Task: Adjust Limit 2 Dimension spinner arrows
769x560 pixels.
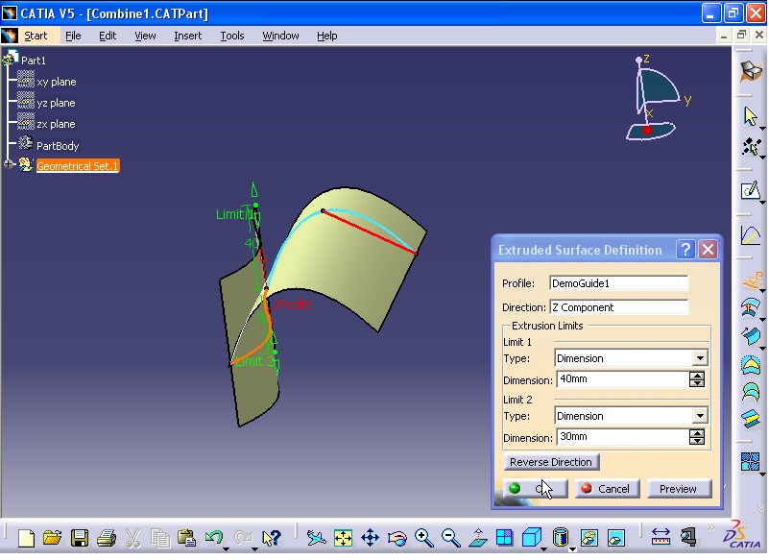Action: point(696,437)
